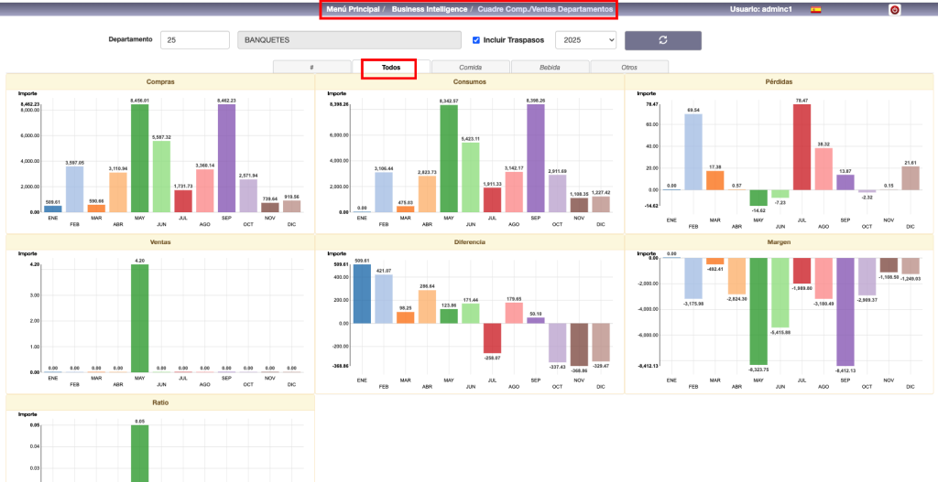Click the BANQUETES department name field
Screen dimensions: 938x482
point(348,40)
